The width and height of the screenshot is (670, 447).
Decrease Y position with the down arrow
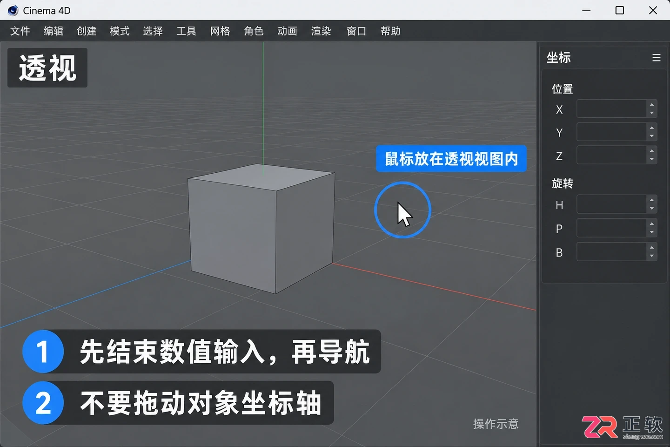pos(652,136)
